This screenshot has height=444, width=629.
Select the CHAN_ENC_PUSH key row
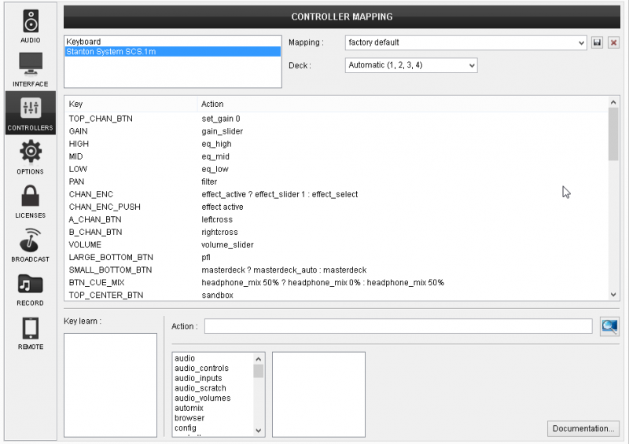[x=337, y=207]
